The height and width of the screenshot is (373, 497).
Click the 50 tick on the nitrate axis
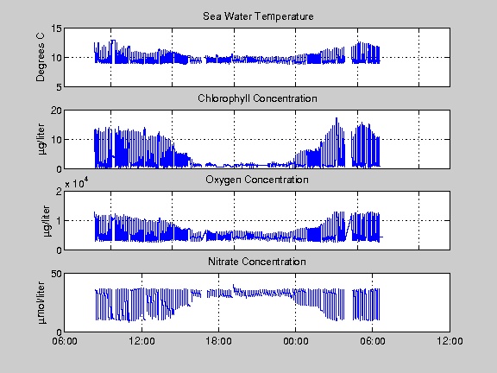(x=56, y=274)
